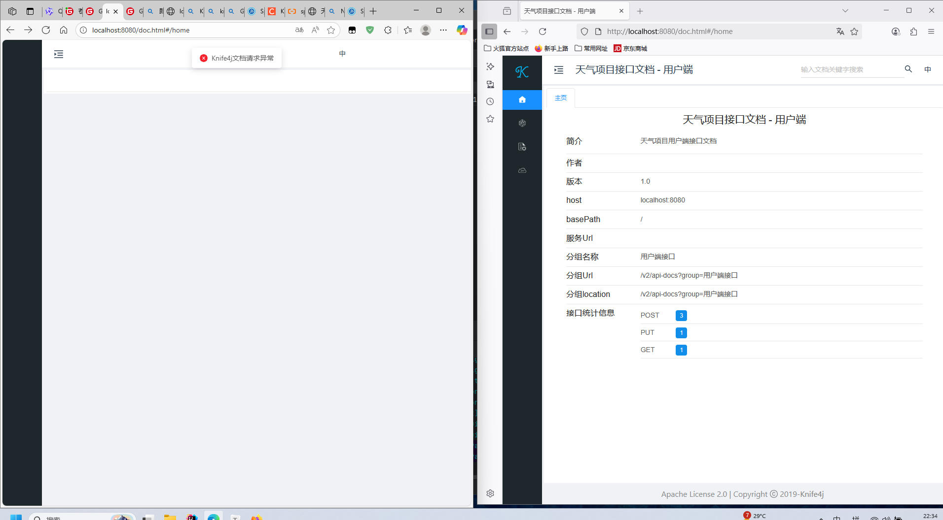
Task: Toggle the Firefox sidebar button
Action: coord(489,32)
